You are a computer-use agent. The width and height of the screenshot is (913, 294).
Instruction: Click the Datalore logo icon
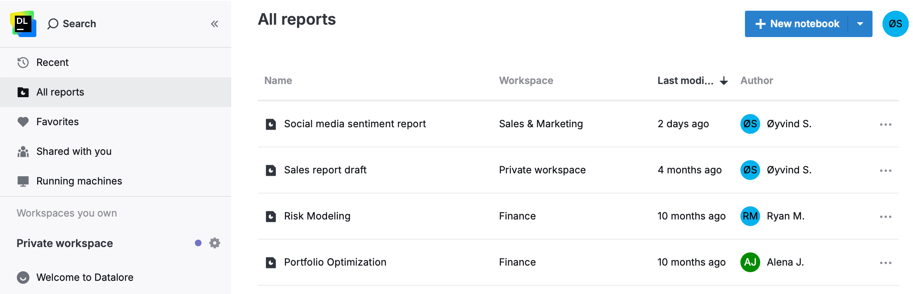pos(23,24)
